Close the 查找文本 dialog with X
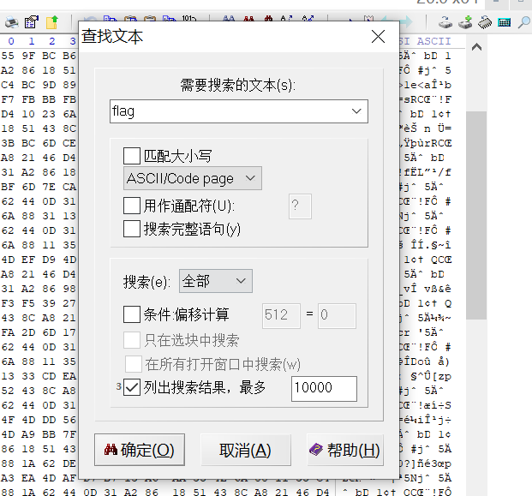 click(x=378, y=36)
